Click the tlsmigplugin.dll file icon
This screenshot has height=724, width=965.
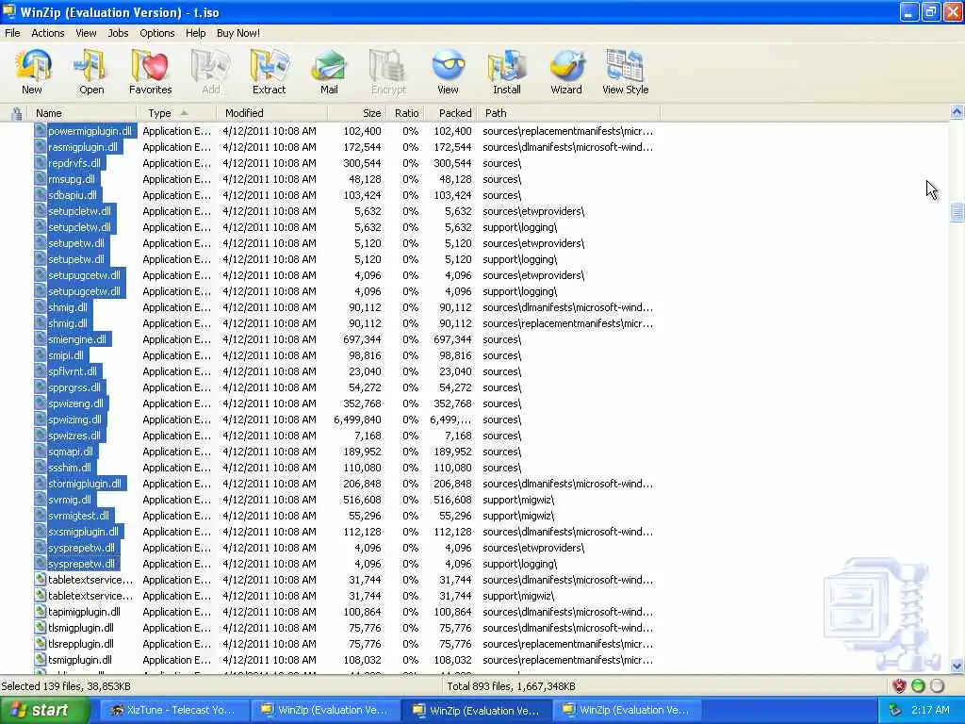coord(40,627)
